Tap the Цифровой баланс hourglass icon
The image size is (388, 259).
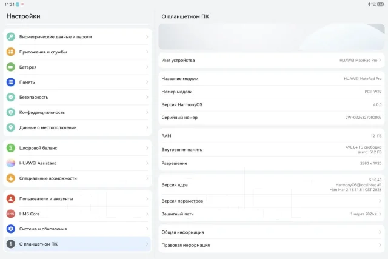click(11, 148)
